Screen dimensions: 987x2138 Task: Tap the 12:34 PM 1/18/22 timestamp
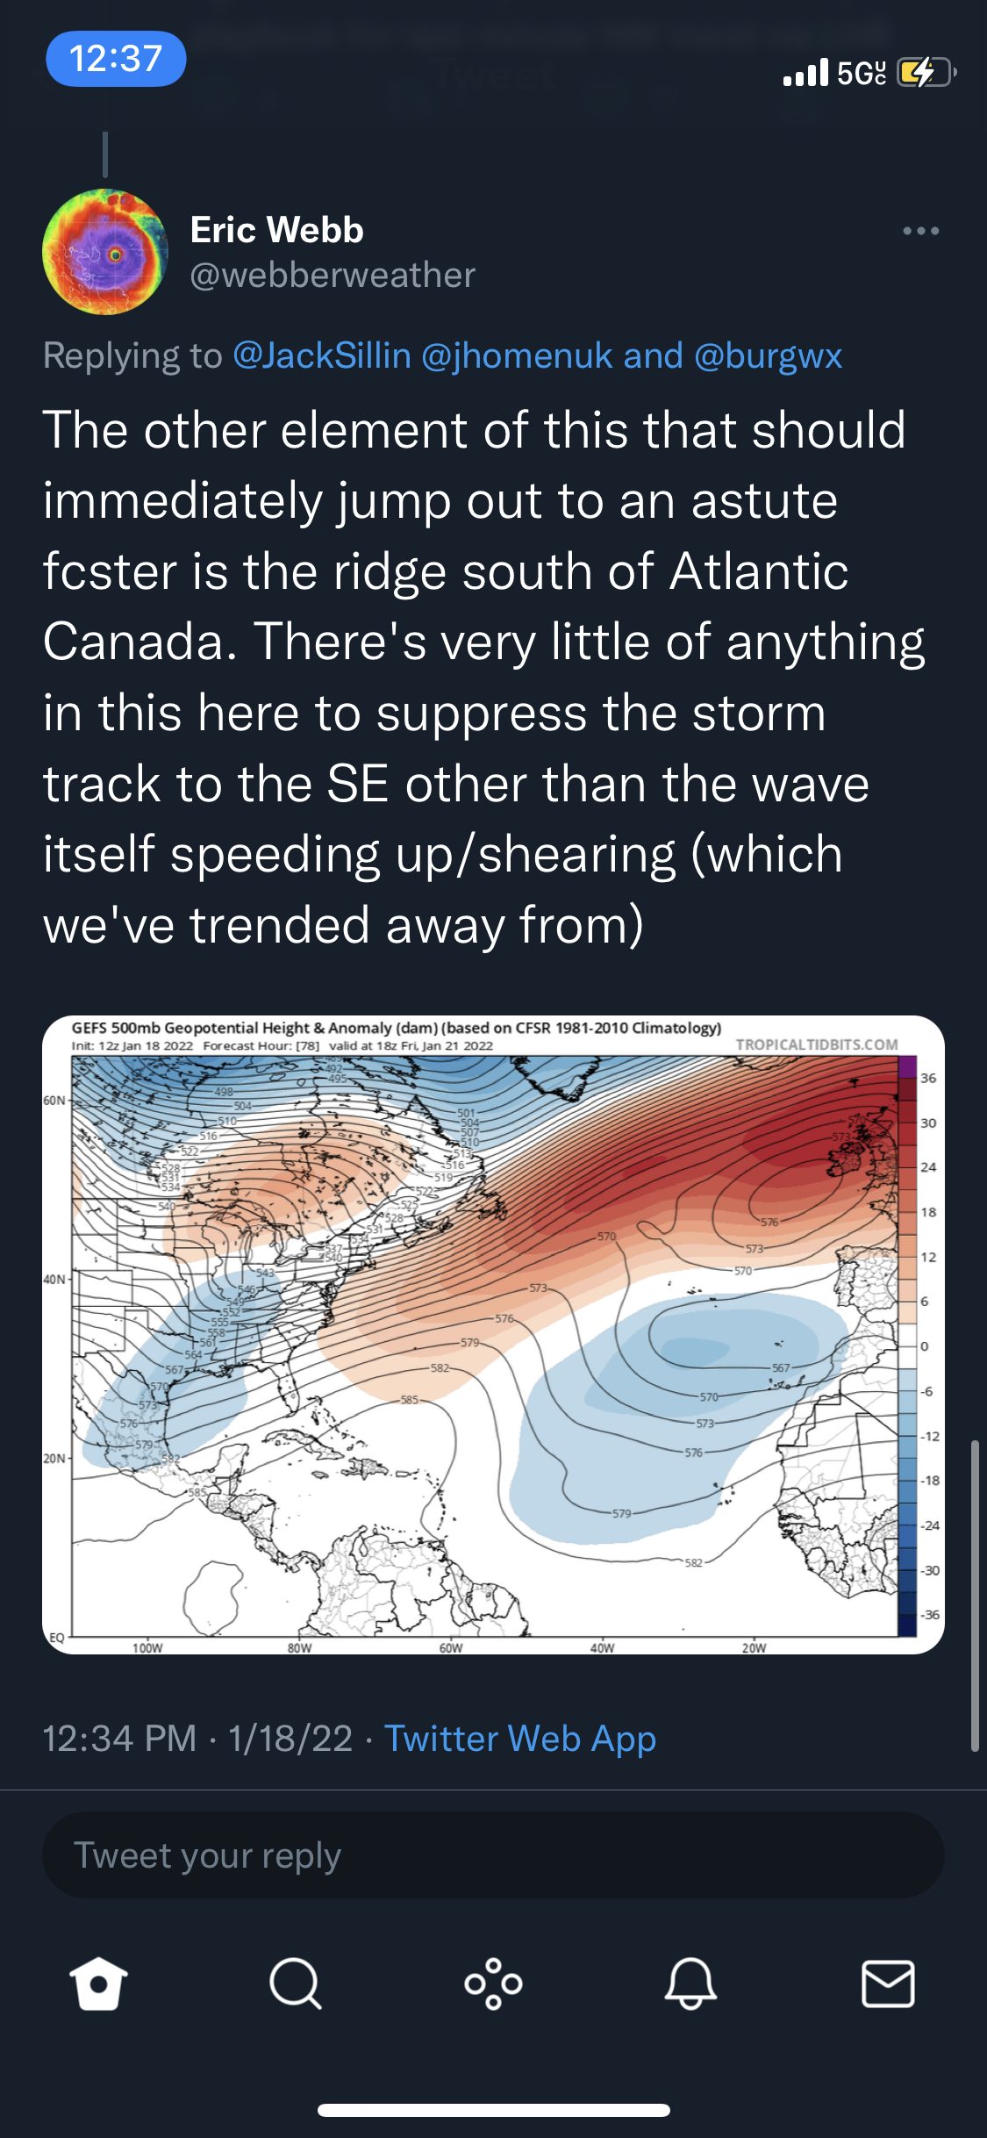[x=197, y=1739]
